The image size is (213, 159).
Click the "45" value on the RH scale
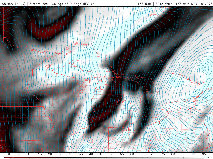101,154
